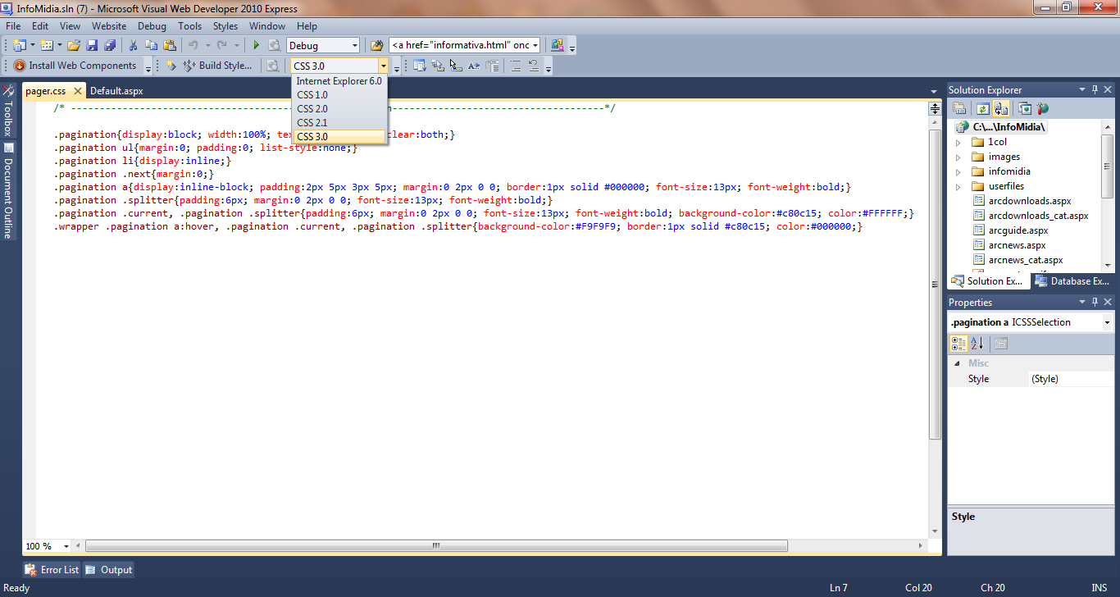This screenshot has width=1120, height=597.
Task: Click the (Style) property value field
Action: point(1071,379)
